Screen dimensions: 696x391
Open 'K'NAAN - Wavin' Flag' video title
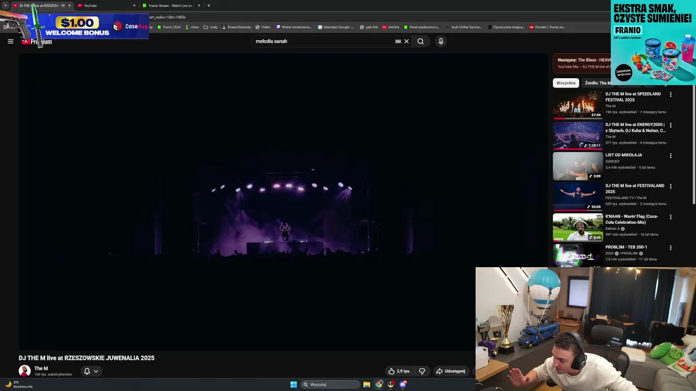coord(631,219)
